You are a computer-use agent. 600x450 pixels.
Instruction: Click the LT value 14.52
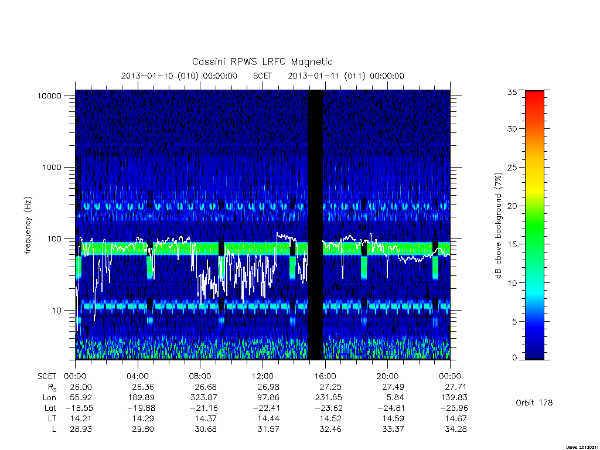coord(330,418)
